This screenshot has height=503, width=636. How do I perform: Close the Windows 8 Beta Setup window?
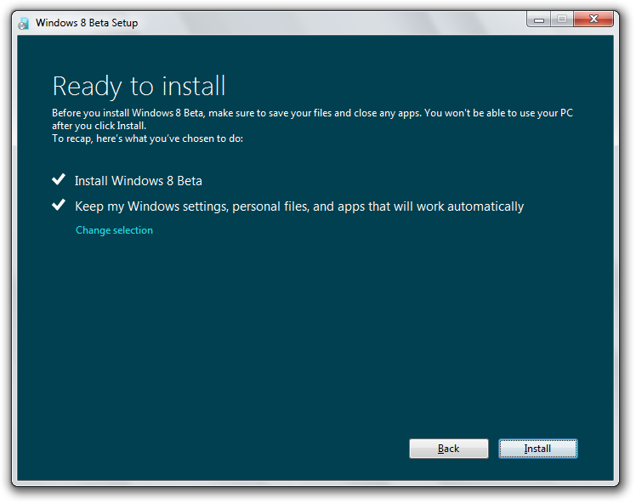click(x=593, y=19)
